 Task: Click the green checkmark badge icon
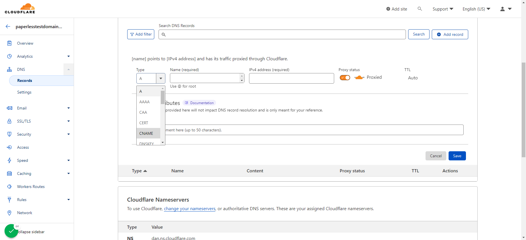(11, 231)
